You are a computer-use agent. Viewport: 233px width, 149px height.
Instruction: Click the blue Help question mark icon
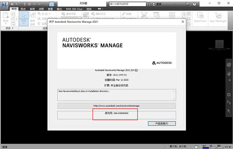pyautogui.click(x=195, y=4)
